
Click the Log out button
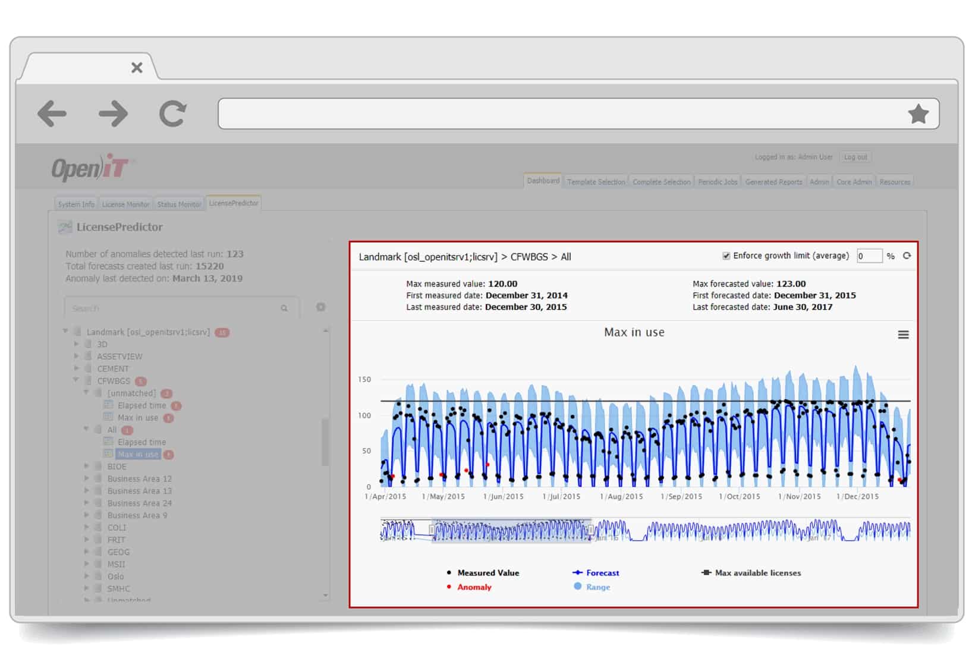[856, 157]
